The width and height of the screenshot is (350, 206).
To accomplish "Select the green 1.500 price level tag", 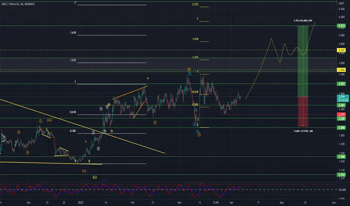I will pyautogui.click(x=341, y=157).
